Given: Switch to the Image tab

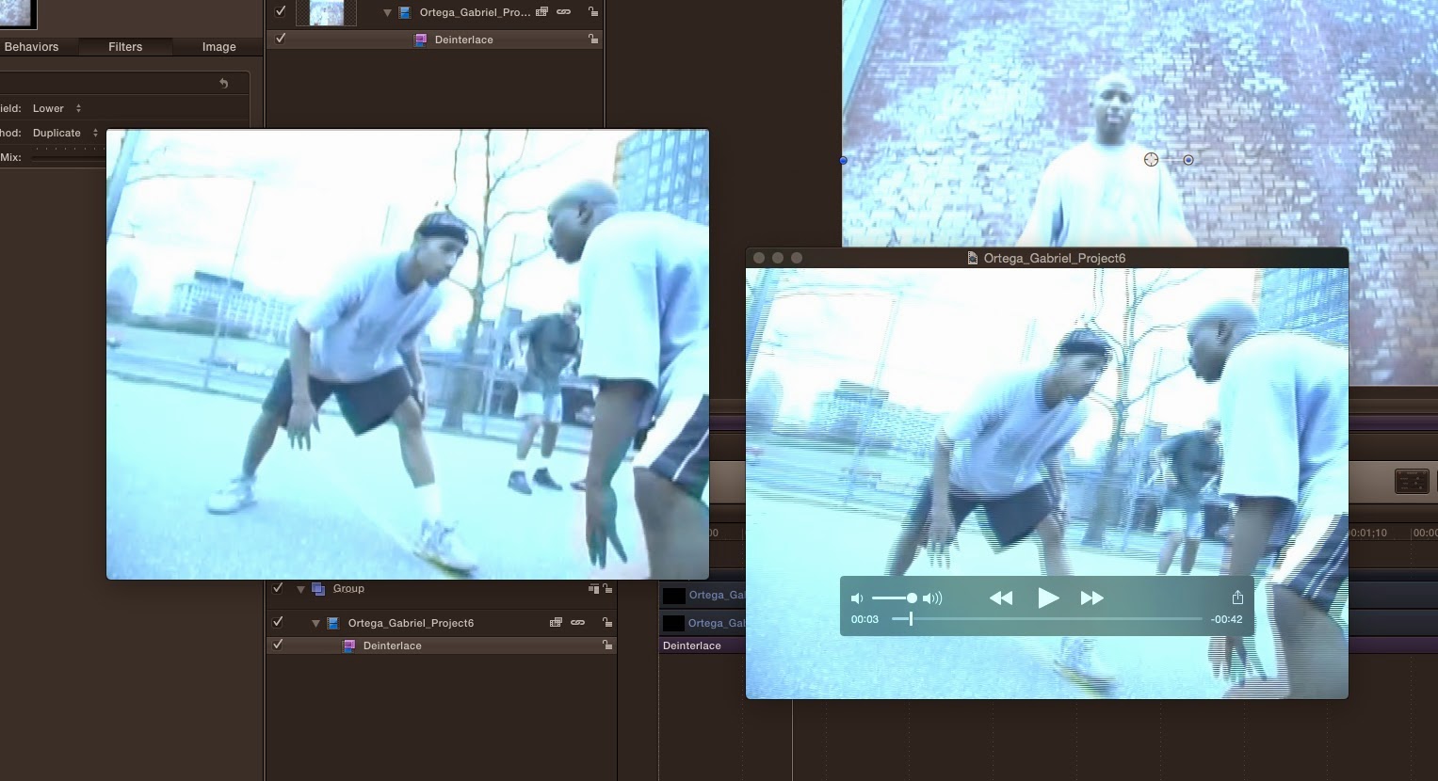Looking at the screenshot, I should pos(218,46).
